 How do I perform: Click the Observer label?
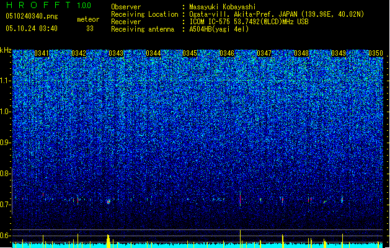coord(126,7)
